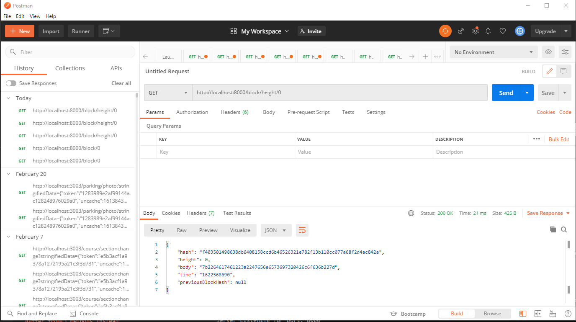Click the Invite button
Viewport: 576px width, 322px height.
(x=311, y=31)
